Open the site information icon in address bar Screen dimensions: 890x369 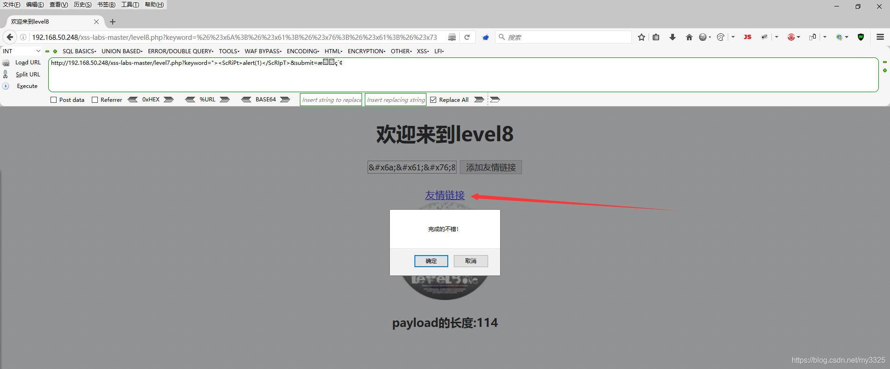23,37
